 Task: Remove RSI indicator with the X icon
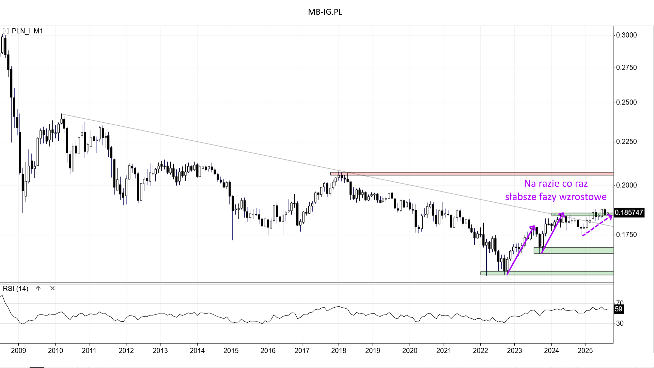52,288
